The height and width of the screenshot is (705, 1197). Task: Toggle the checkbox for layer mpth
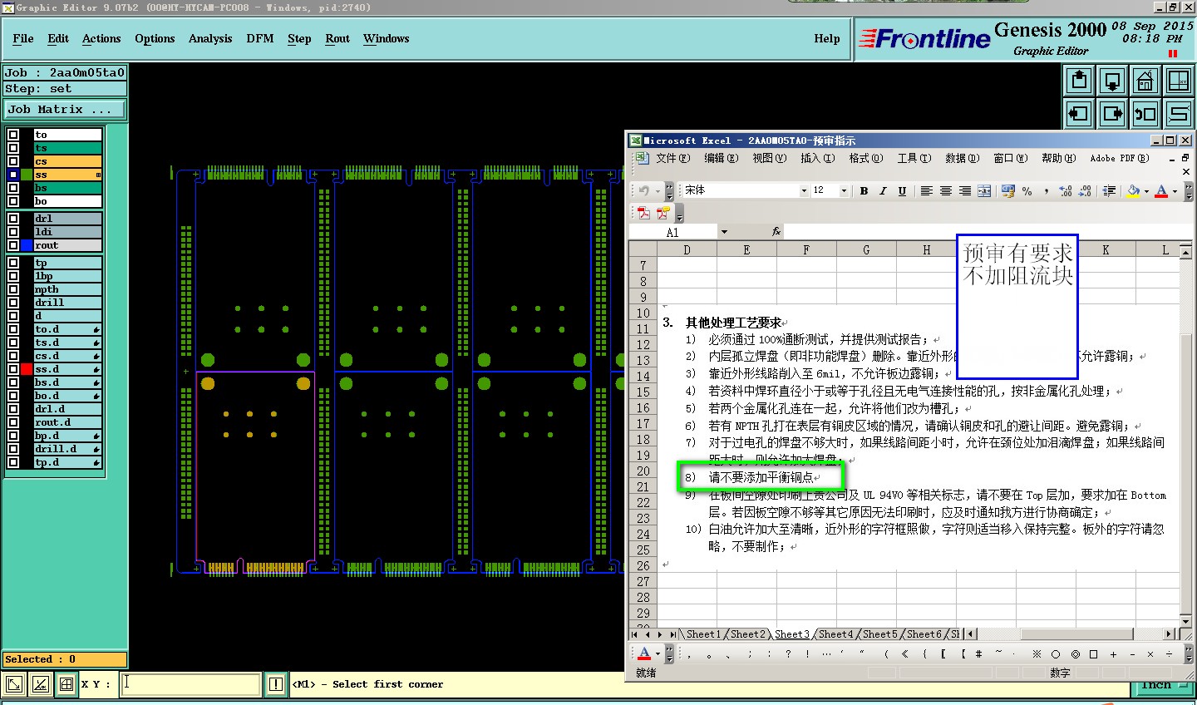(x=13, y=289)
